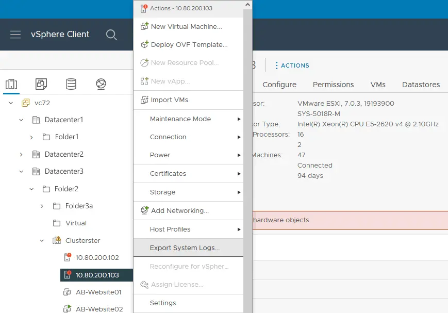This screenshot has height=313, width=448.
Task: Open the Certificates submenu
Action: 189,173
